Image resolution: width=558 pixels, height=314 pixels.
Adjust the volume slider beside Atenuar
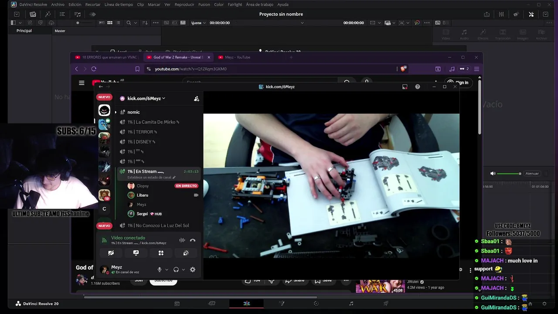(x=509, y=174)
